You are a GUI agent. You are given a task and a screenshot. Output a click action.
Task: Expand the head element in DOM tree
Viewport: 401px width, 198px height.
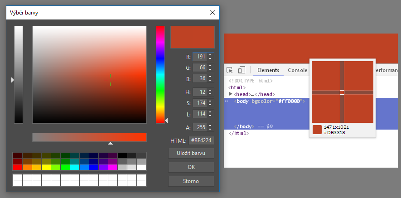click(x=231, y=94)
